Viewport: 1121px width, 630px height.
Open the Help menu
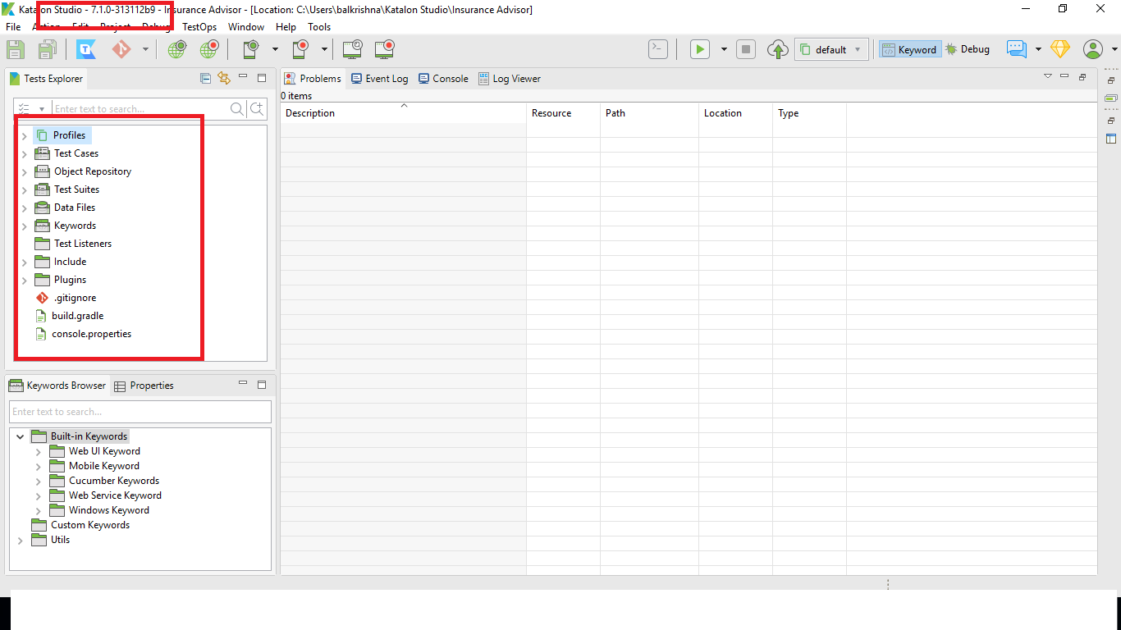click(x=286, y=27)
